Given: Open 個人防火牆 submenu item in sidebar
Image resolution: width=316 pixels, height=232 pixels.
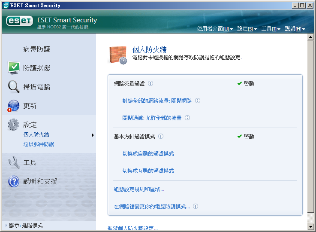Looking at the screenshot, I should pyautogui.click(x=36, y=134).
